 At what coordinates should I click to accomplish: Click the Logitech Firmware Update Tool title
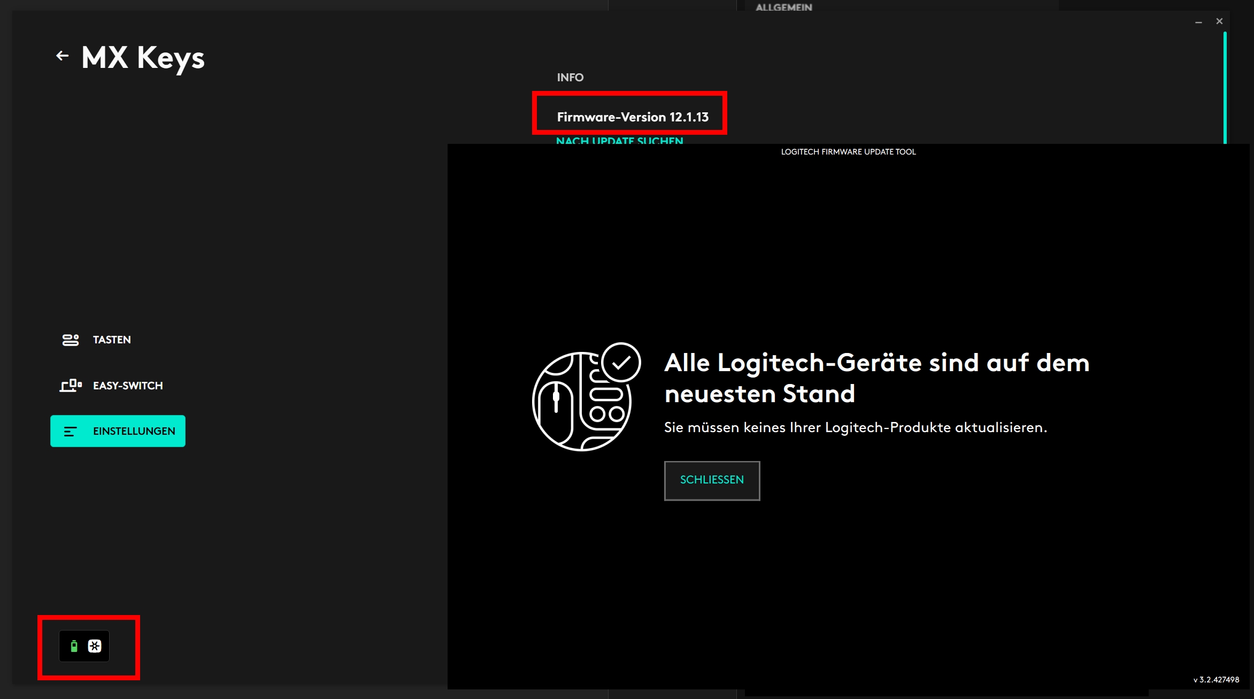[848, 152]
